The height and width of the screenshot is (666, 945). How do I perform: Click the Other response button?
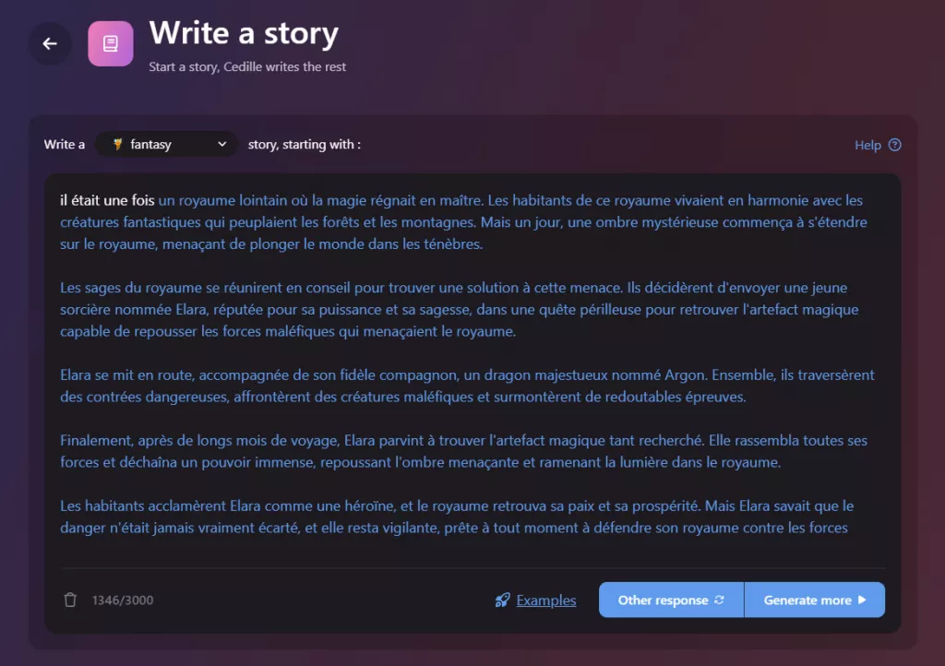point(671,600)
